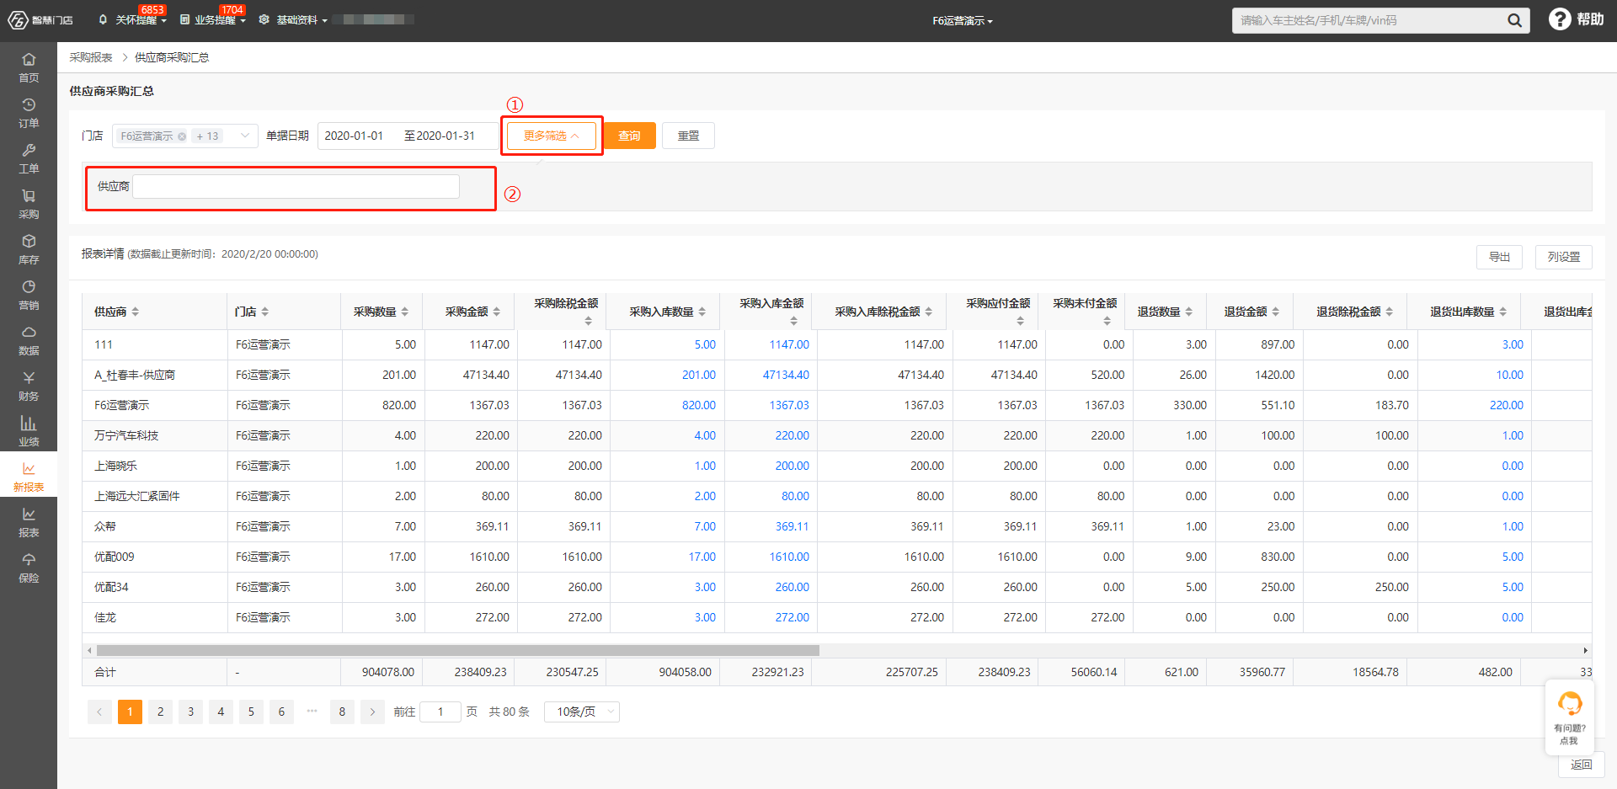Go to page 2

160,712
